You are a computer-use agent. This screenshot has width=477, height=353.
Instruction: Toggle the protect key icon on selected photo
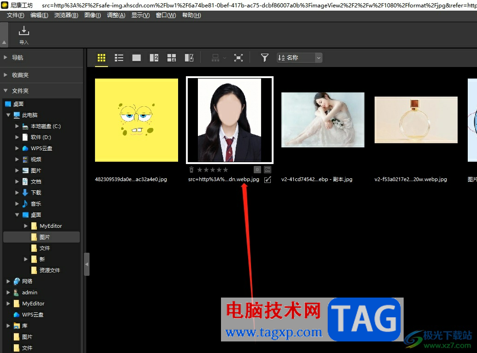pos(268,170)
